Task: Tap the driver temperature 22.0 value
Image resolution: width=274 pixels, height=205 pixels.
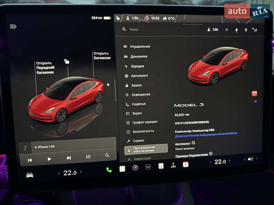Action: tap(70, 173)
